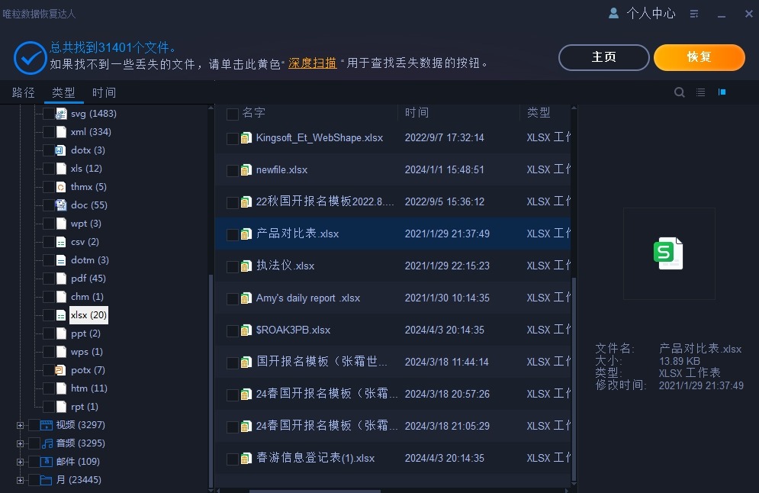The image size is (759, 493).
Task: Click the user profile avatar icon
Action: coord(614,13)
